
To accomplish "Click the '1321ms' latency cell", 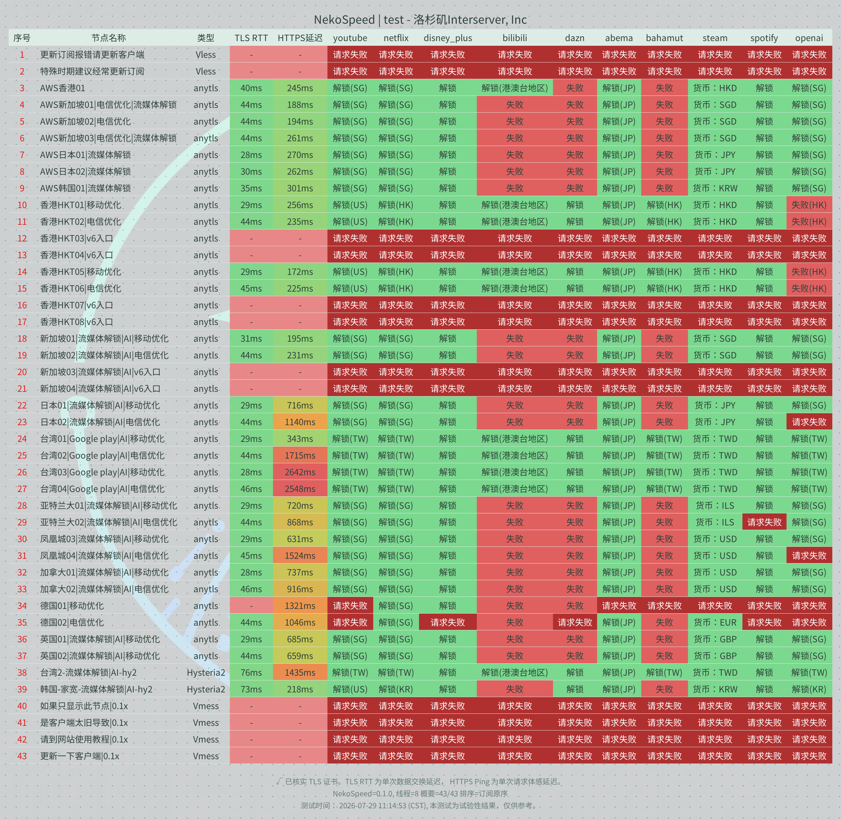I will [x=300, y=606].
